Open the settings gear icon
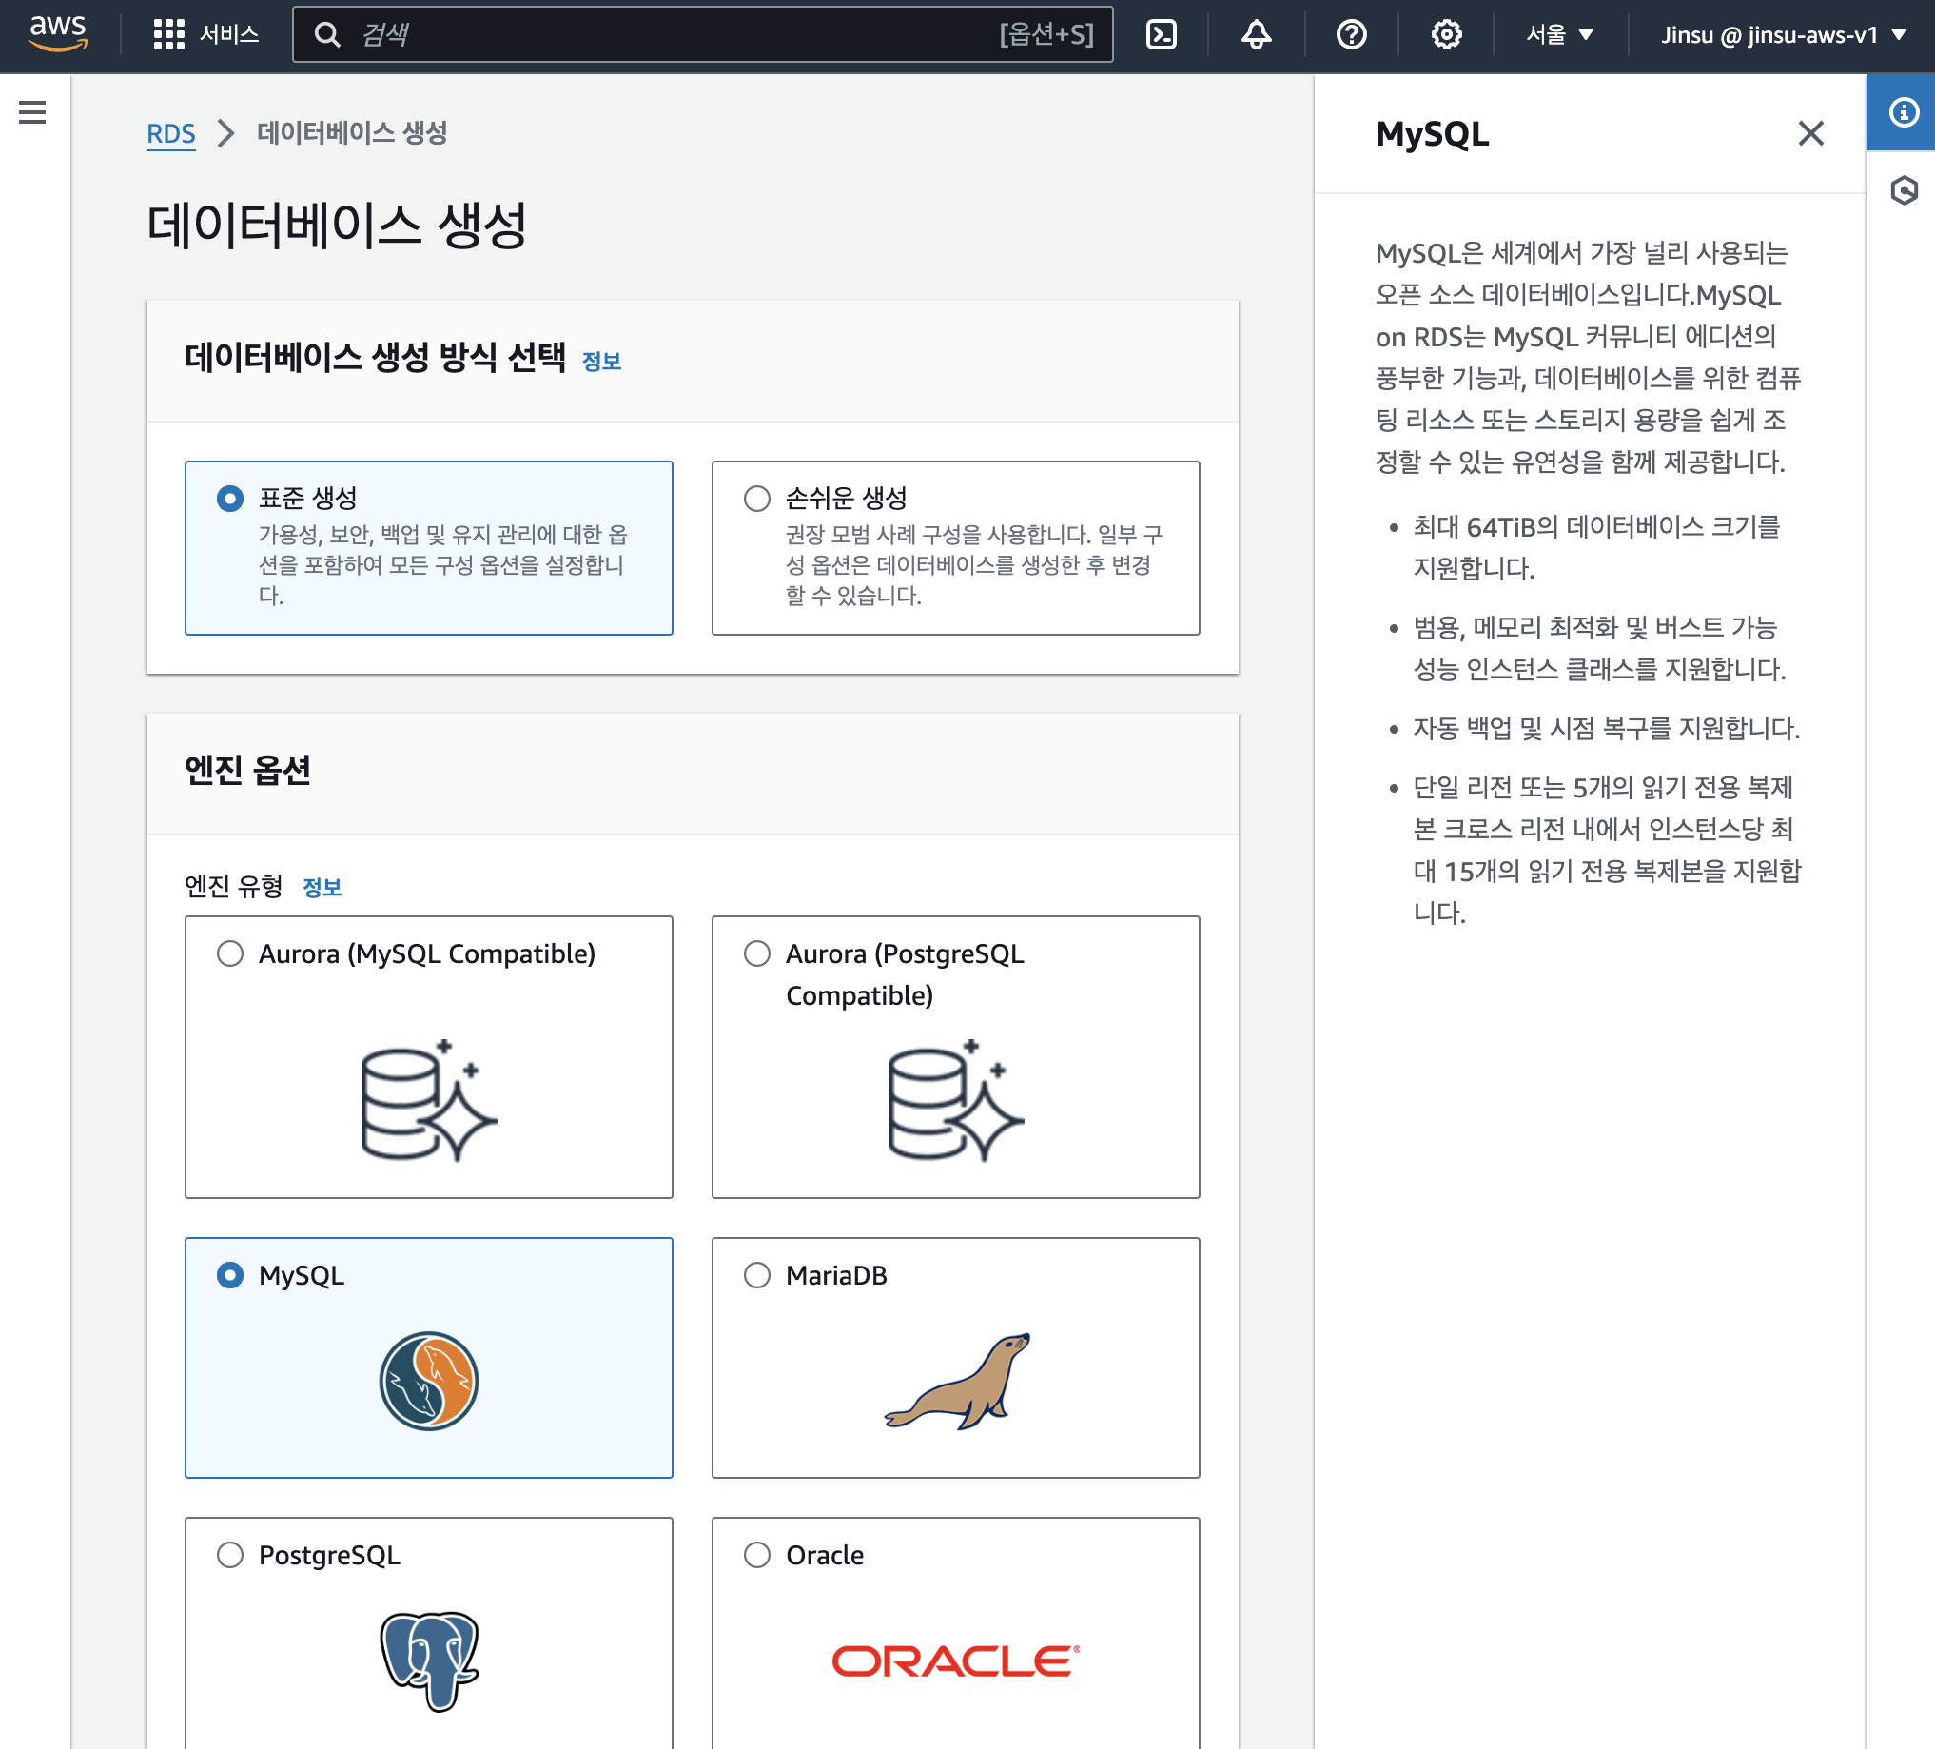Viewport: 1935px width, 1749px height. pyautogui.click(x=1445, y=34)
